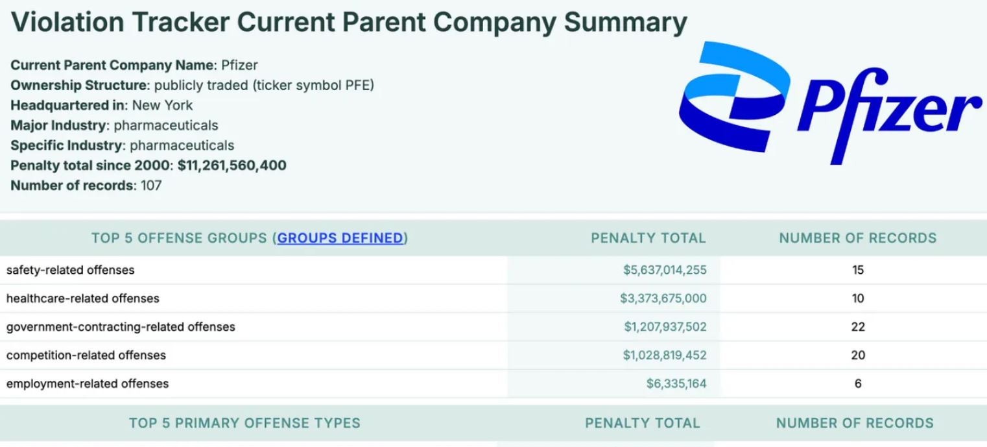This screenshot has height=447, width=987.
Task: Select the healthcare-related offenses row label
Action: click(82, 298)
